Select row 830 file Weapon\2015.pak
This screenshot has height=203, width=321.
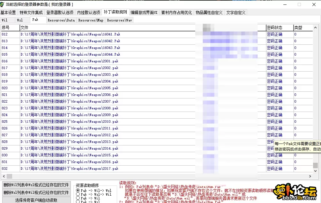tap(69, 155)
